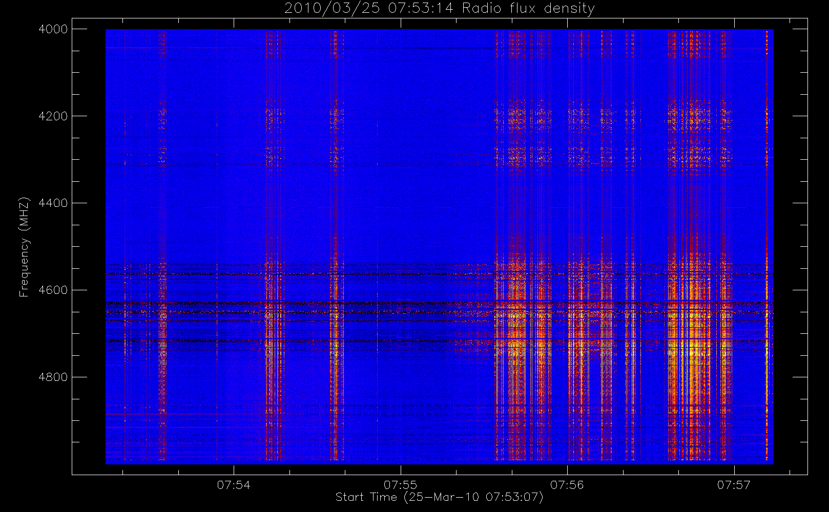Click the 07:57 time axis label
The width and height of the screenshot is (829, 512).
point(734,485)
